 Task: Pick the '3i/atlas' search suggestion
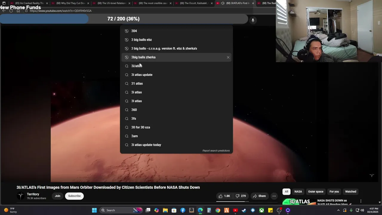(x=176, y=66)
